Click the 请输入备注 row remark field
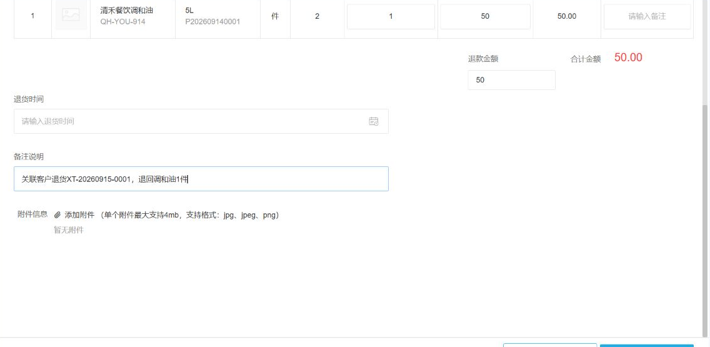The image size is (710, 347). click(x=647, y=16)
